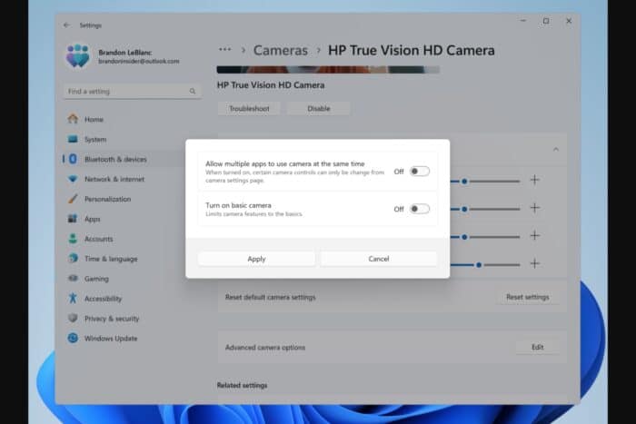Click the Time & language globe icon
636x424 pixels.
[x=73, y=258]
